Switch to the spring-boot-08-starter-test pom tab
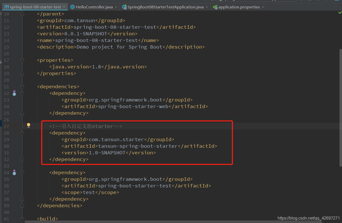Viewport: 342px width, 223px height. point(34,7)
